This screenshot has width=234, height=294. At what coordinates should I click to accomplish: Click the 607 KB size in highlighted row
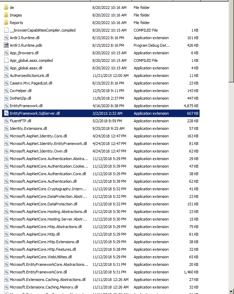(193, 113)
